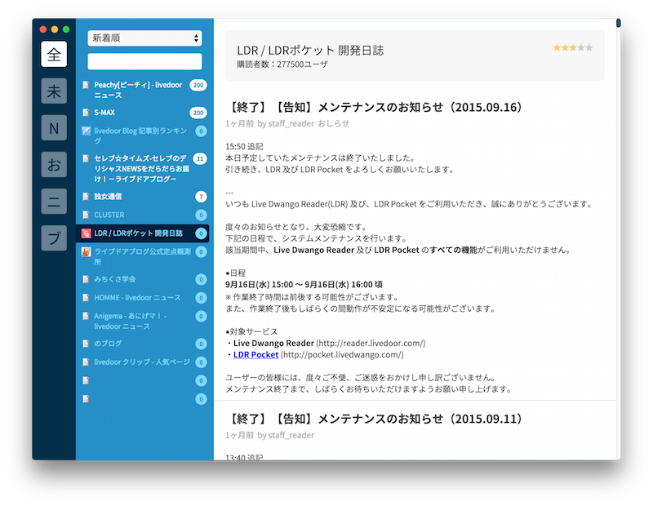653x506 pixels.
Task: Click the livedoor Blog ranking feed icon
Action: click(x=86, y=131)
